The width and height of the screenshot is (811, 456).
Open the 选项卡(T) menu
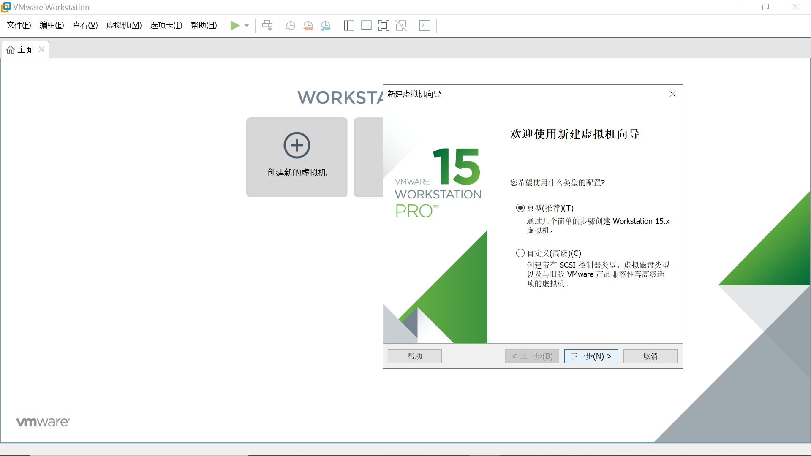coord(166,25)
